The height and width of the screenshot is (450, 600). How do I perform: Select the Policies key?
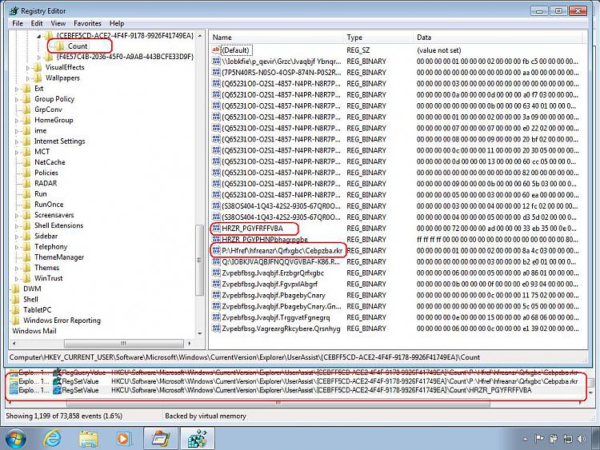pyautogui.click(x=46, y=173)
